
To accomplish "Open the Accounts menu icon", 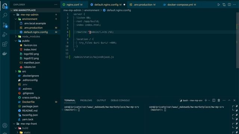I will 5,125.
